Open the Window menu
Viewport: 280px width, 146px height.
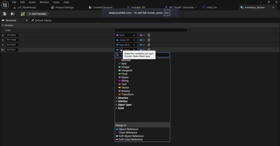pos(44,2)
